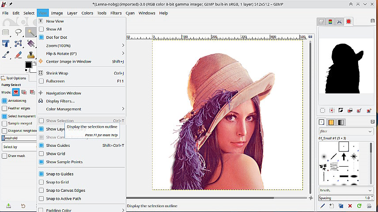The width and height of the screenshot is (378, 212).
Task: Click the delete brush red X icon
Action: pos(350,206)
